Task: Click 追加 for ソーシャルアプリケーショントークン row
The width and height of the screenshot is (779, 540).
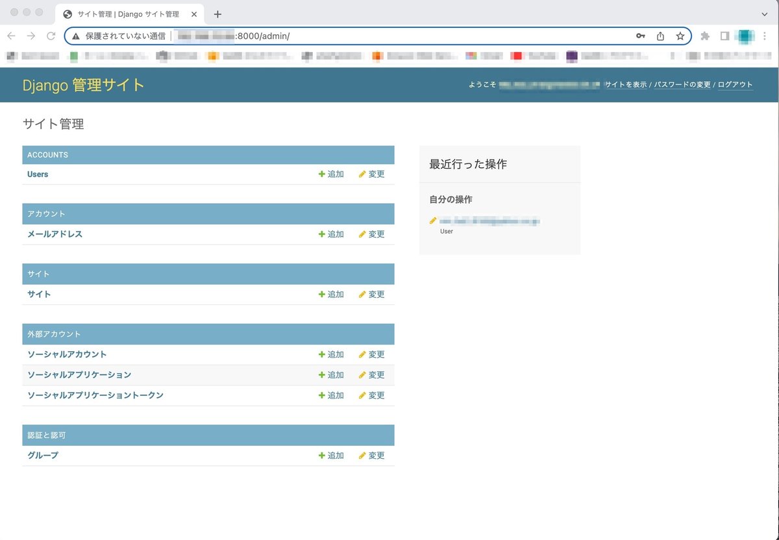Action: (331, 395)
